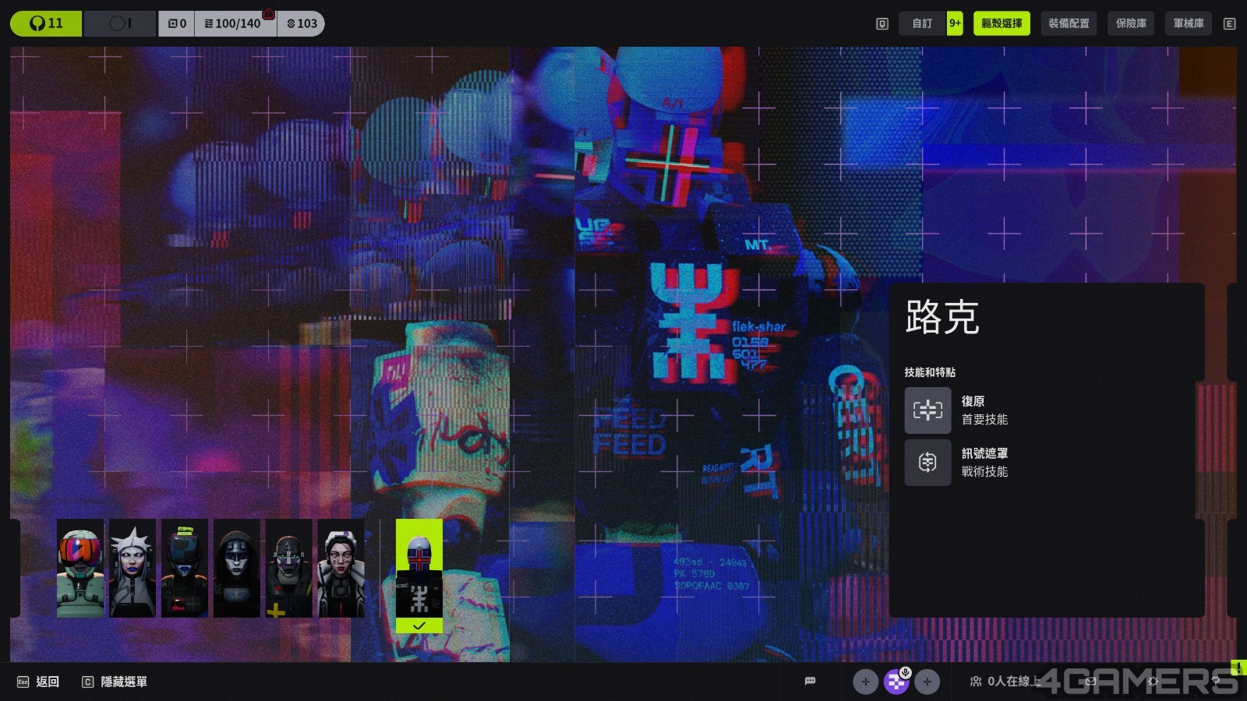Open the 復原 primary skill icon
This screenshot has height=701, width=1247.
(927, 410)
